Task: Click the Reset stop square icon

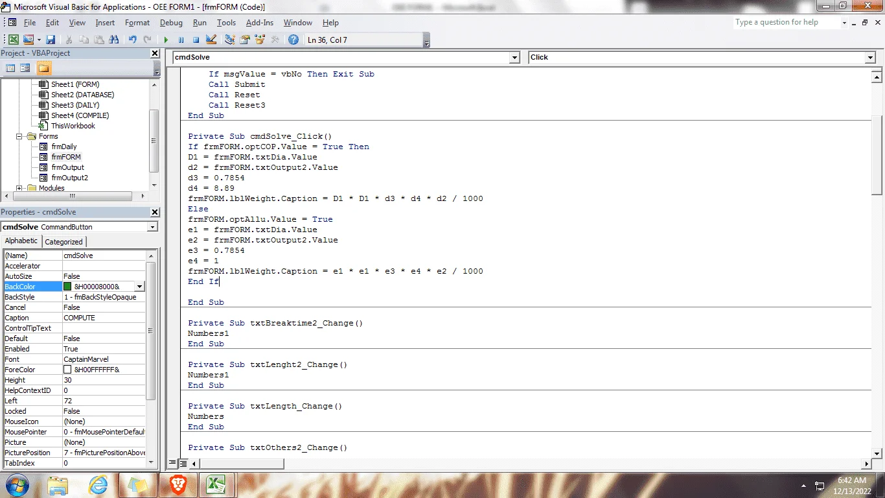Action: point(196,40)
